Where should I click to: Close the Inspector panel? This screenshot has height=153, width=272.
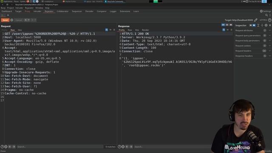tap(270, 25)
